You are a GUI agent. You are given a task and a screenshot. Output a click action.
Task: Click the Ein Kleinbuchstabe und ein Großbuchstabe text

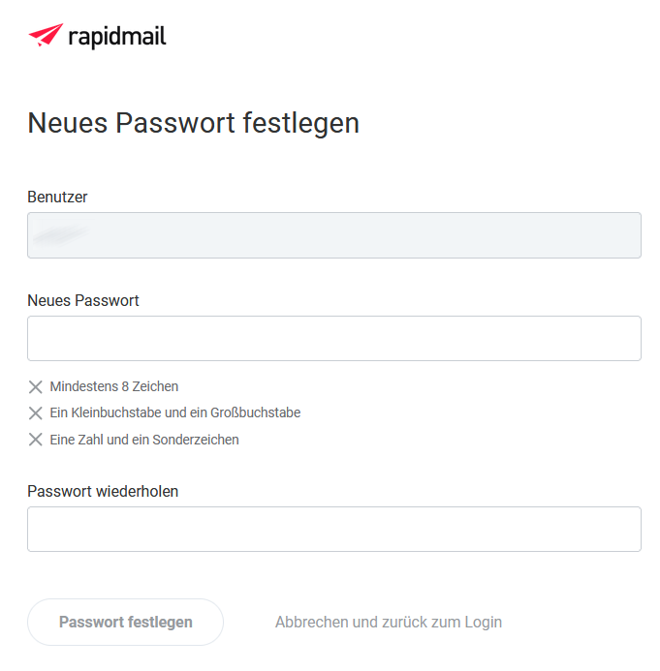[175, 412]
